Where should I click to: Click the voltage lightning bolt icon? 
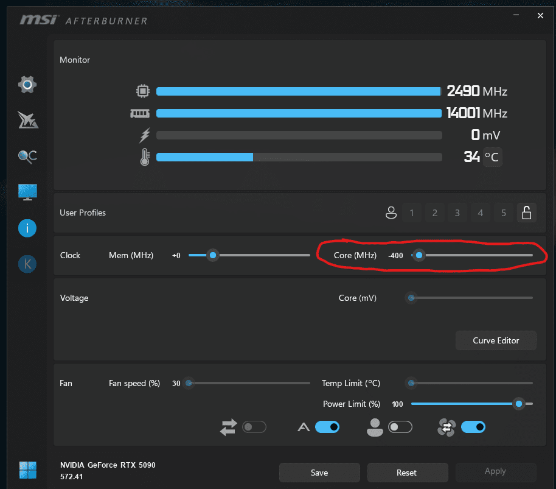point(145,135)
